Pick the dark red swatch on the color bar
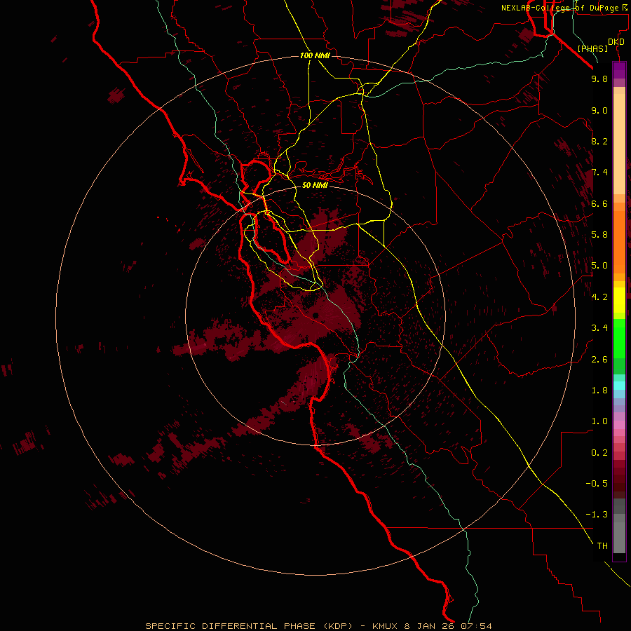Image resolution: width=631 pixels, height=631 pixels. (619, 479)
